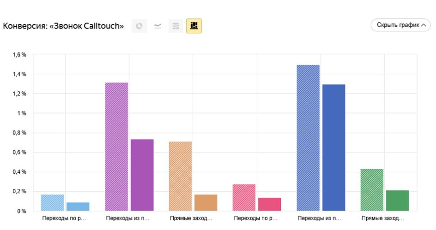Viewport: 436px width, 230px height.
Task: Collapse chart with «Скрыть график» button
Action: click(x=400, y=25)
